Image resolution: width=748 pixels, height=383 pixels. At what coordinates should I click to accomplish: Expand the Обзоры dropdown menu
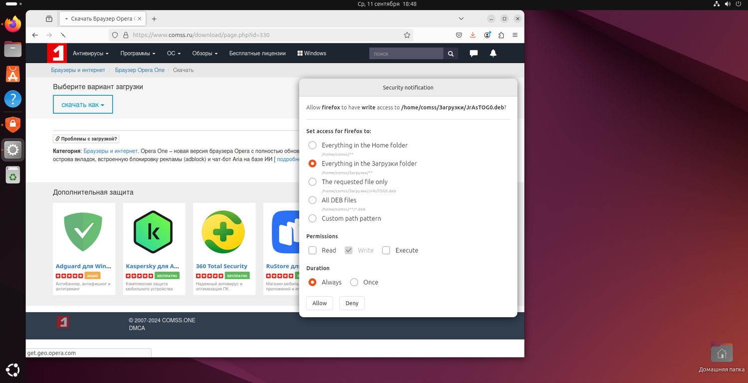point(205,53)
